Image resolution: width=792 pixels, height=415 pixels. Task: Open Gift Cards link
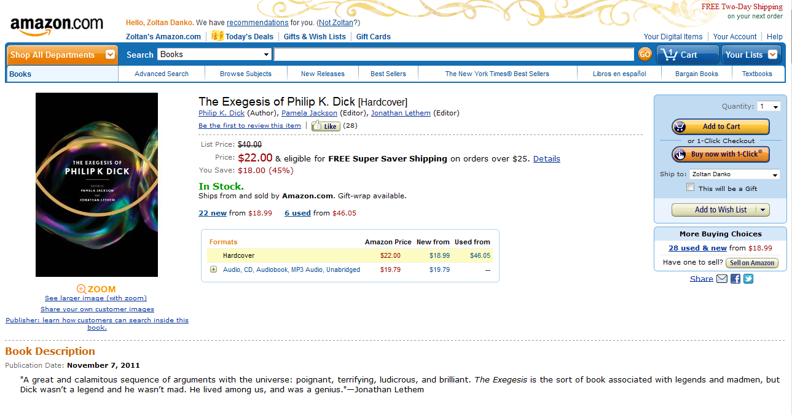coord(374,37)
